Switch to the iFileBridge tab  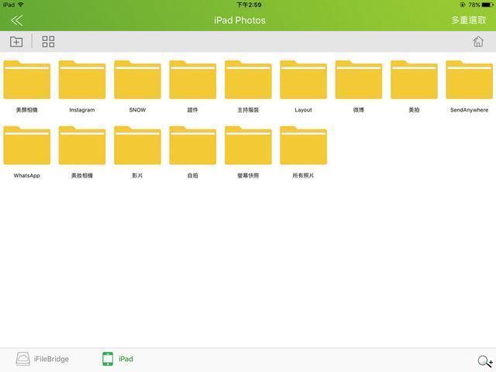point(43,359)
